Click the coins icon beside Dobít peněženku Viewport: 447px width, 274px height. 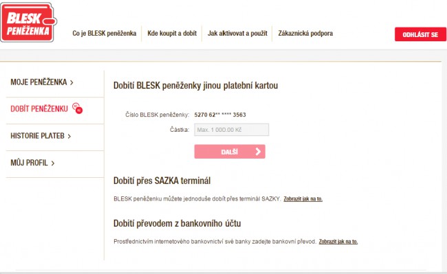pos(77,109)
